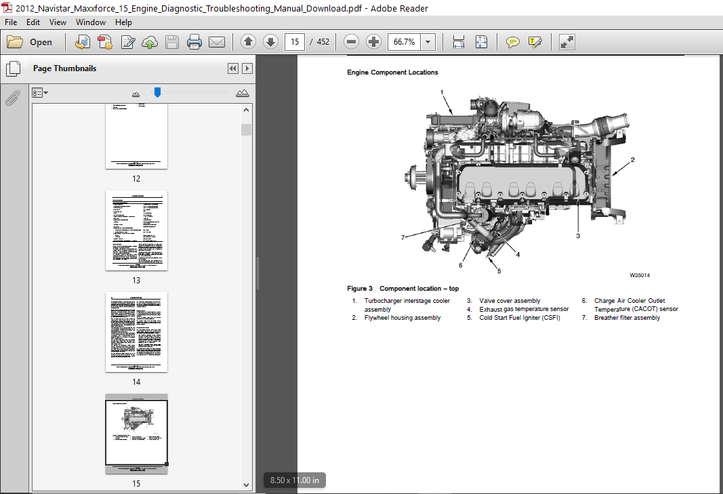
Task: Open the Edit menu
Action: click(x=33, y=22)
